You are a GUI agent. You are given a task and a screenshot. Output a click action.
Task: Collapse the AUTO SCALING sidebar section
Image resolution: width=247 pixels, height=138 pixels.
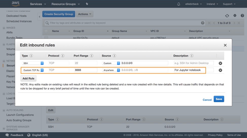pyautogui.click(x=4, y=110)
